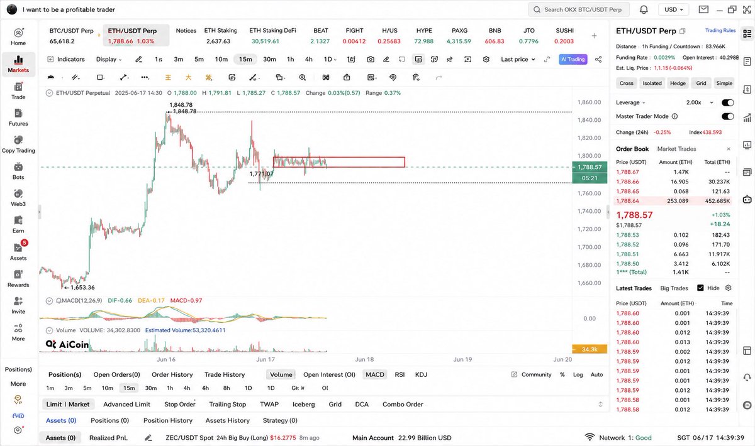Toggle the MACD indicator button

(375, 374)
